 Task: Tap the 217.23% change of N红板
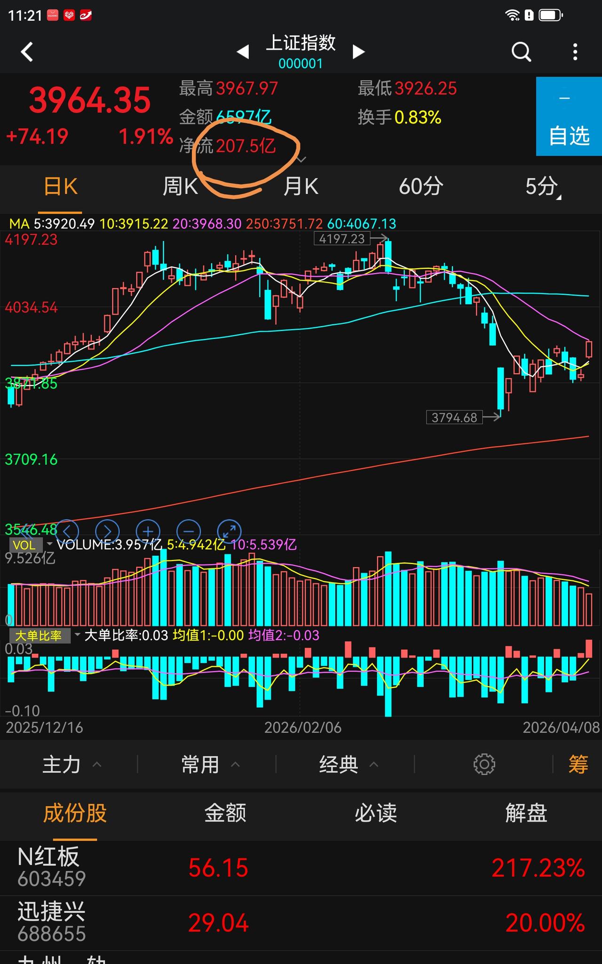[538, 868]
